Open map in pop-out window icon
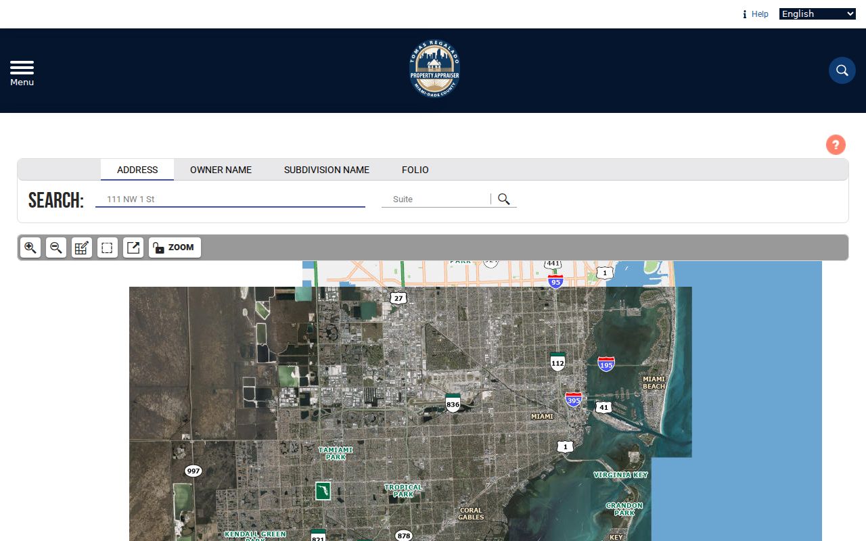The image size is (866, 541). 133,248
